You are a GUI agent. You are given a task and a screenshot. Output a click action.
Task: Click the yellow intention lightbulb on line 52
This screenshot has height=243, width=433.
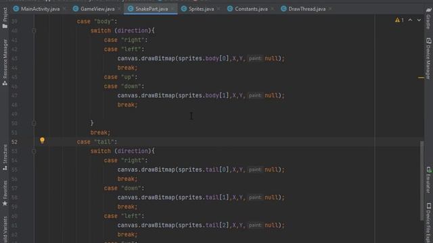coord(42,140)
